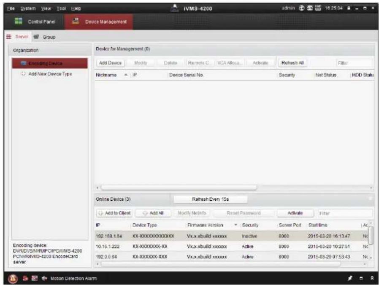379x285 pixels.
Task: Select Encoding Device in Organization tree
Action: (x=50, y=63)
